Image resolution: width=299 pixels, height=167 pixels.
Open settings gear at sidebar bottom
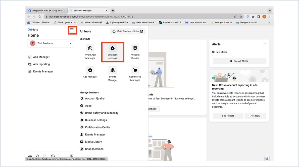(x=30, y=156)
